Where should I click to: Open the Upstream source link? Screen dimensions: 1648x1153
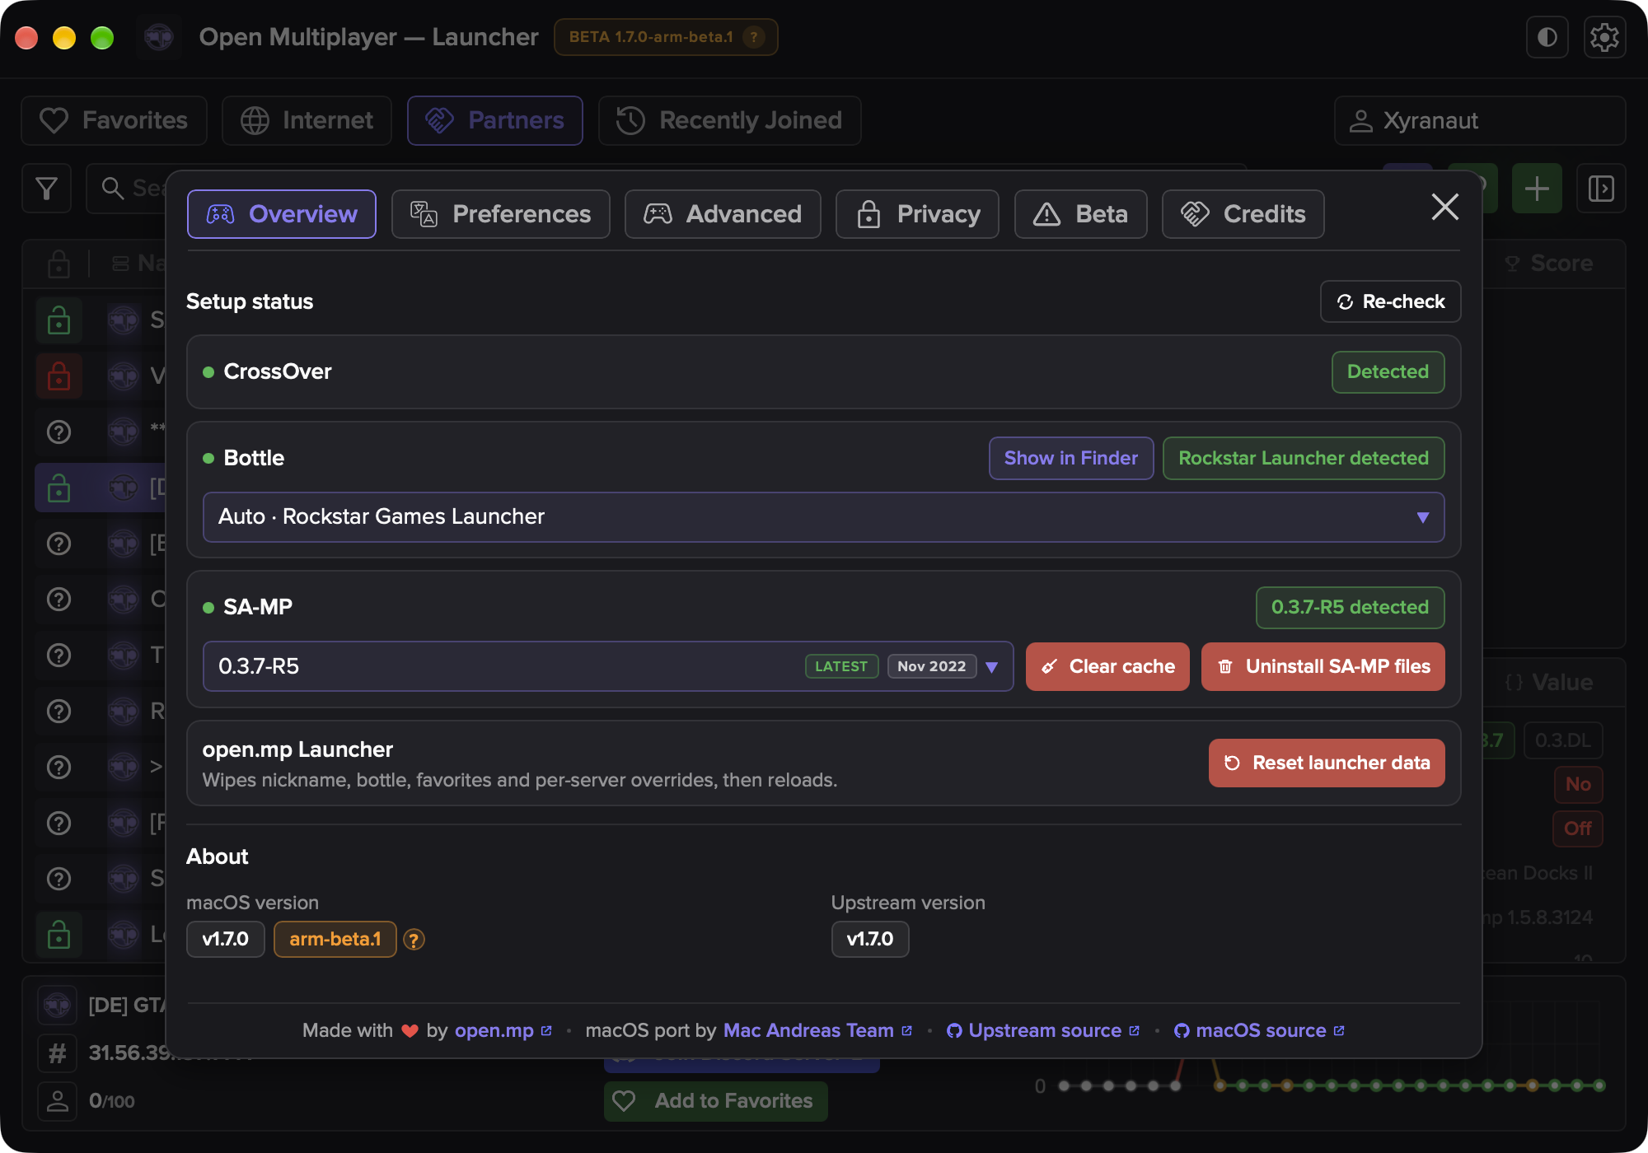pyautogui.click(x=1043, y=1030)
